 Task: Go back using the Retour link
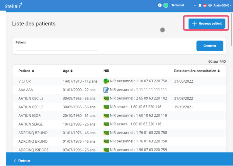[x=22, y=161]
